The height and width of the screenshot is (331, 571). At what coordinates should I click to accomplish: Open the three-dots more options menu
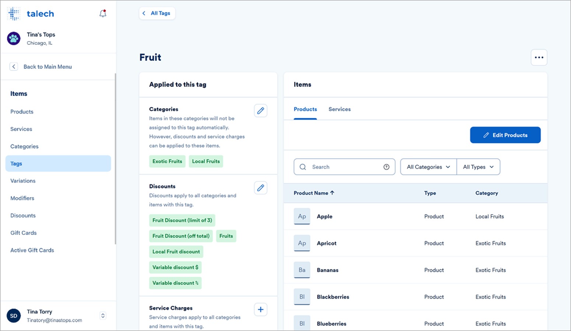[539, 57]
